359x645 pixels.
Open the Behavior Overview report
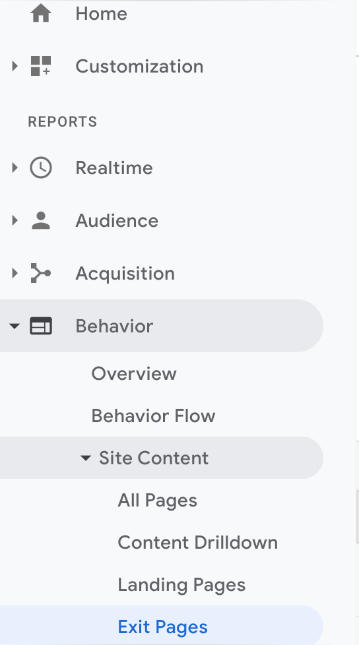pos(134,373)
